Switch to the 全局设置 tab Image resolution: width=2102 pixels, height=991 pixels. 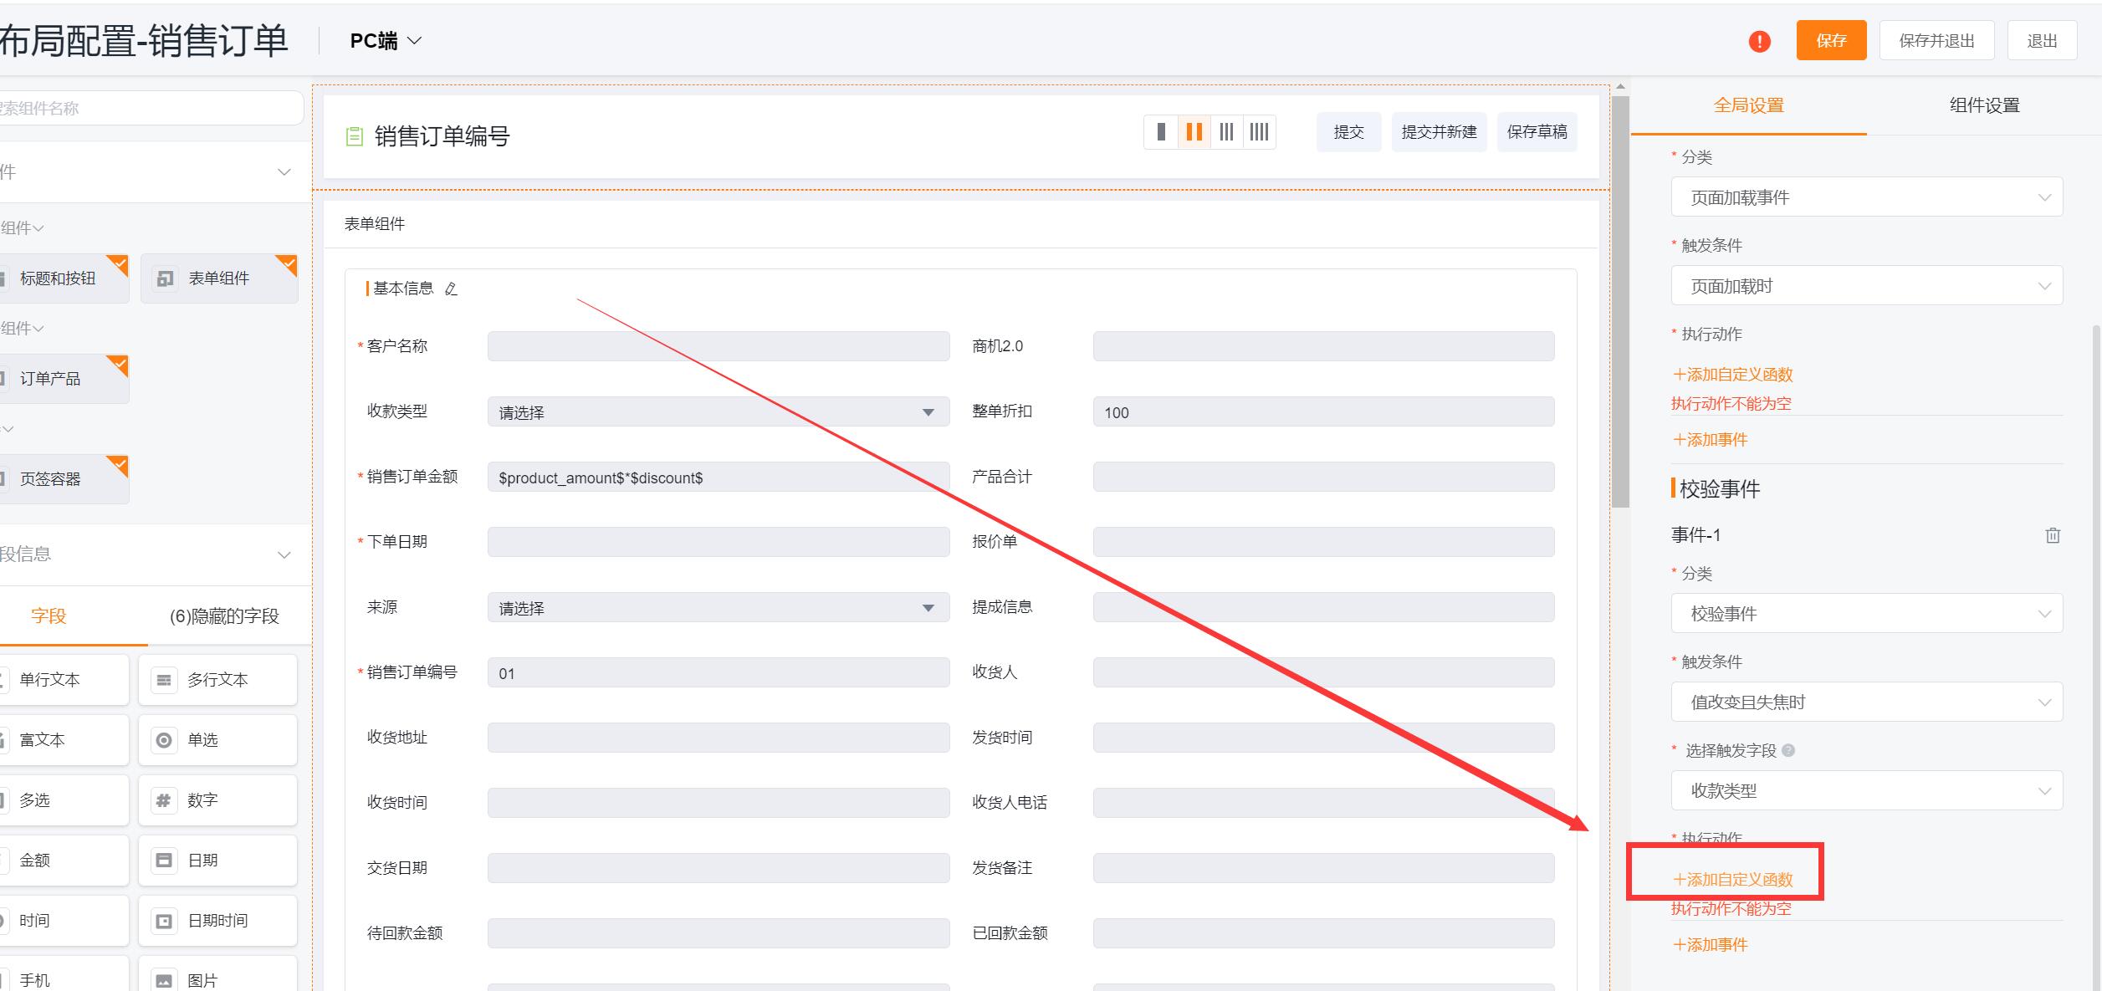pos(1749,105)
